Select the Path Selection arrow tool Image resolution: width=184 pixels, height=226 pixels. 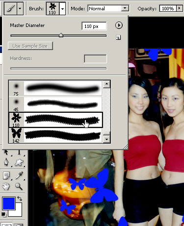[6, 152]
